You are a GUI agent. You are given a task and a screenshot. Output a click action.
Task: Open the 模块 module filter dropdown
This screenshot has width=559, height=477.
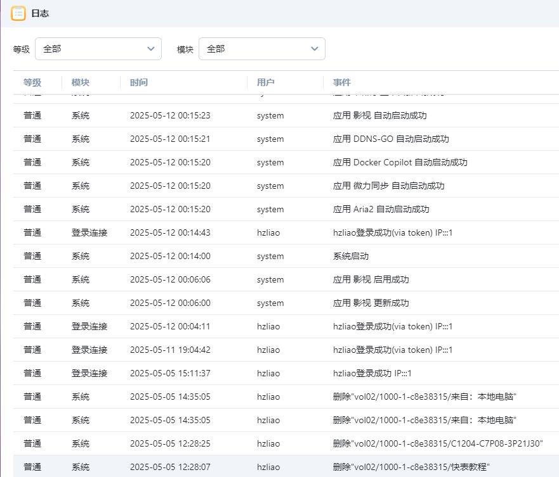pos(261,49)
